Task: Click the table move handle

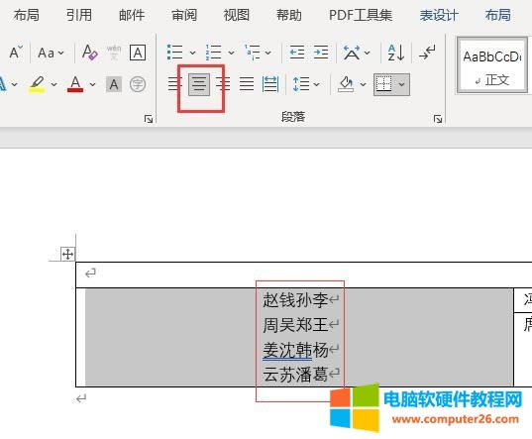Action: pos(67,254)
